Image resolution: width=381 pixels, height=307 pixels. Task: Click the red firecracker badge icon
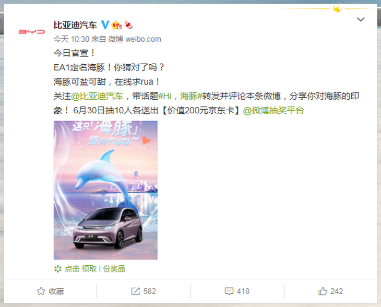[x=128, y=25]
